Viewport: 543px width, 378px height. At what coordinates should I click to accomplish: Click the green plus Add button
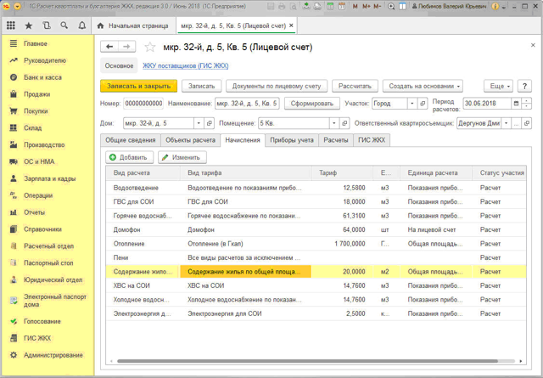click(x=129, y=157)
